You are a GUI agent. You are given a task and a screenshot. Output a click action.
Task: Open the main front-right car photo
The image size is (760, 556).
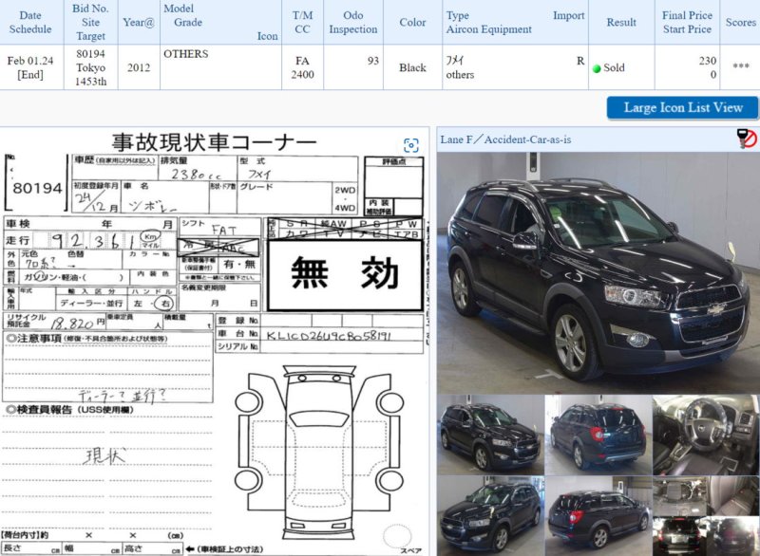coord(598,273)
